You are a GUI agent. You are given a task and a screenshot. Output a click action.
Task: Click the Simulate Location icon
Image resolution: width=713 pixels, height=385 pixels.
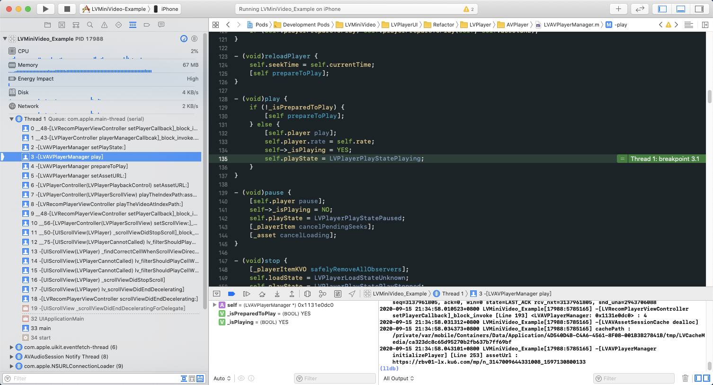click(352, 293)
